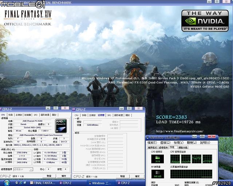Select 快取 tab in right CPU-Z window

[x=84, y=115]
